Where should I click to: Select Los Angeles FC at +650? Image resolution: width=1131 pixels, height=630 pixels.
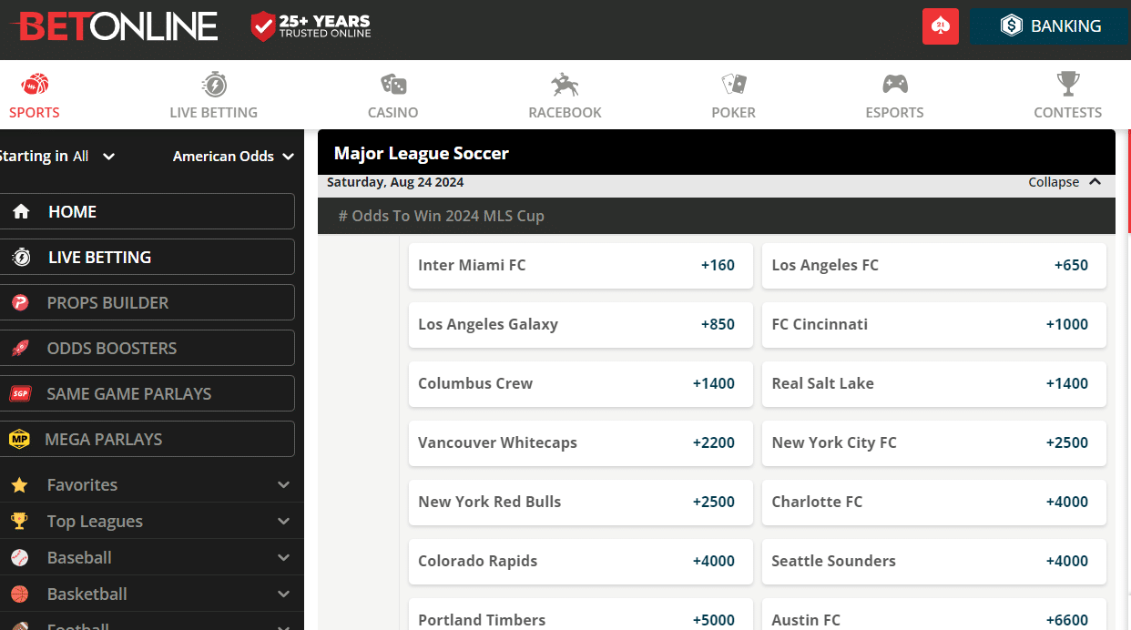click(x=934, y=266)
